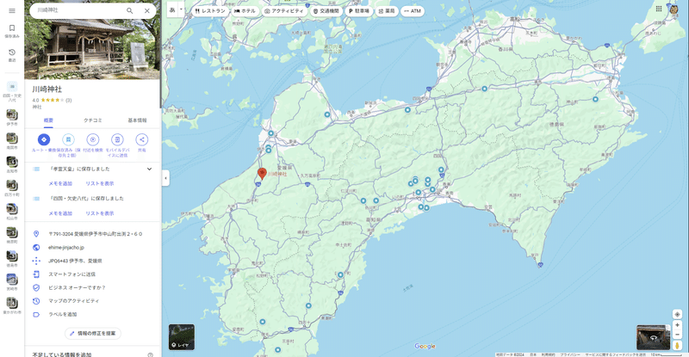Open the dropdown arrow next to あ
The image size is (689, 357).
tap(181, 10)
